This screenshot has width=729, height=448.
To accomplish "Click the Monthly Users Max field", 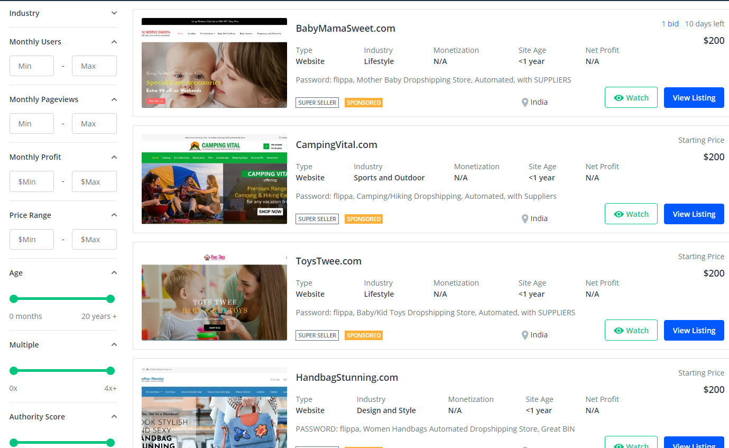I will coord(94,66).
